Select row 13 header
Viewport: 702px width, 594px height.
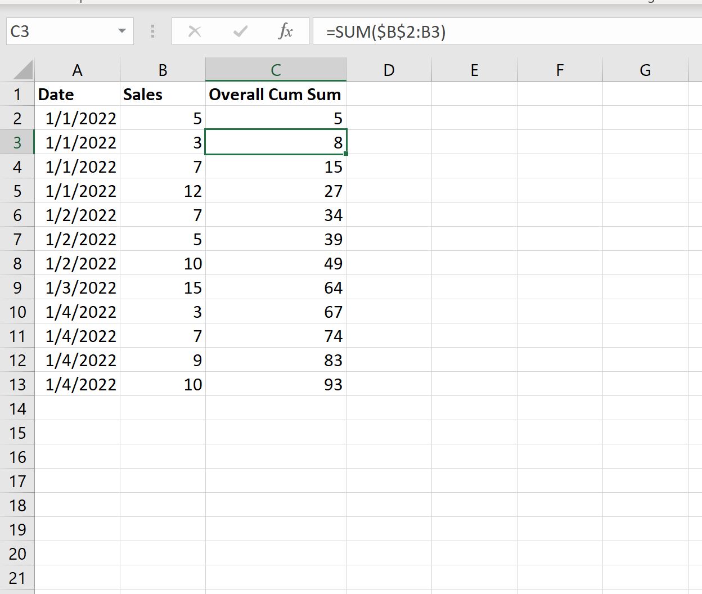tap(17, 384)
